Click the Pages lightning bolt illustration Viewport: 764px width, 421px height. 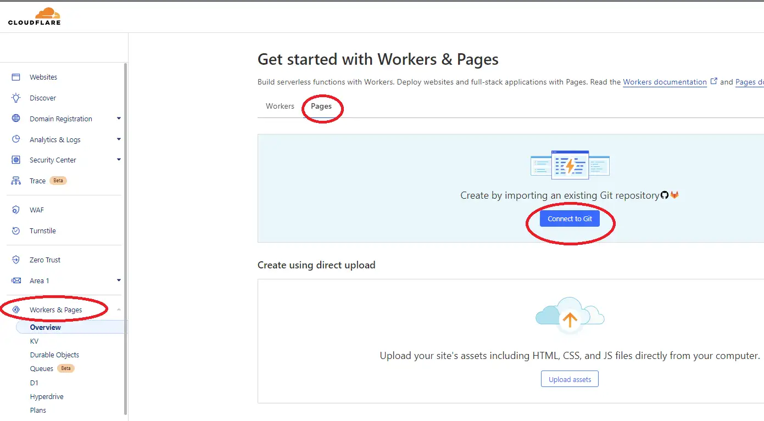click(x=570, y=165)
